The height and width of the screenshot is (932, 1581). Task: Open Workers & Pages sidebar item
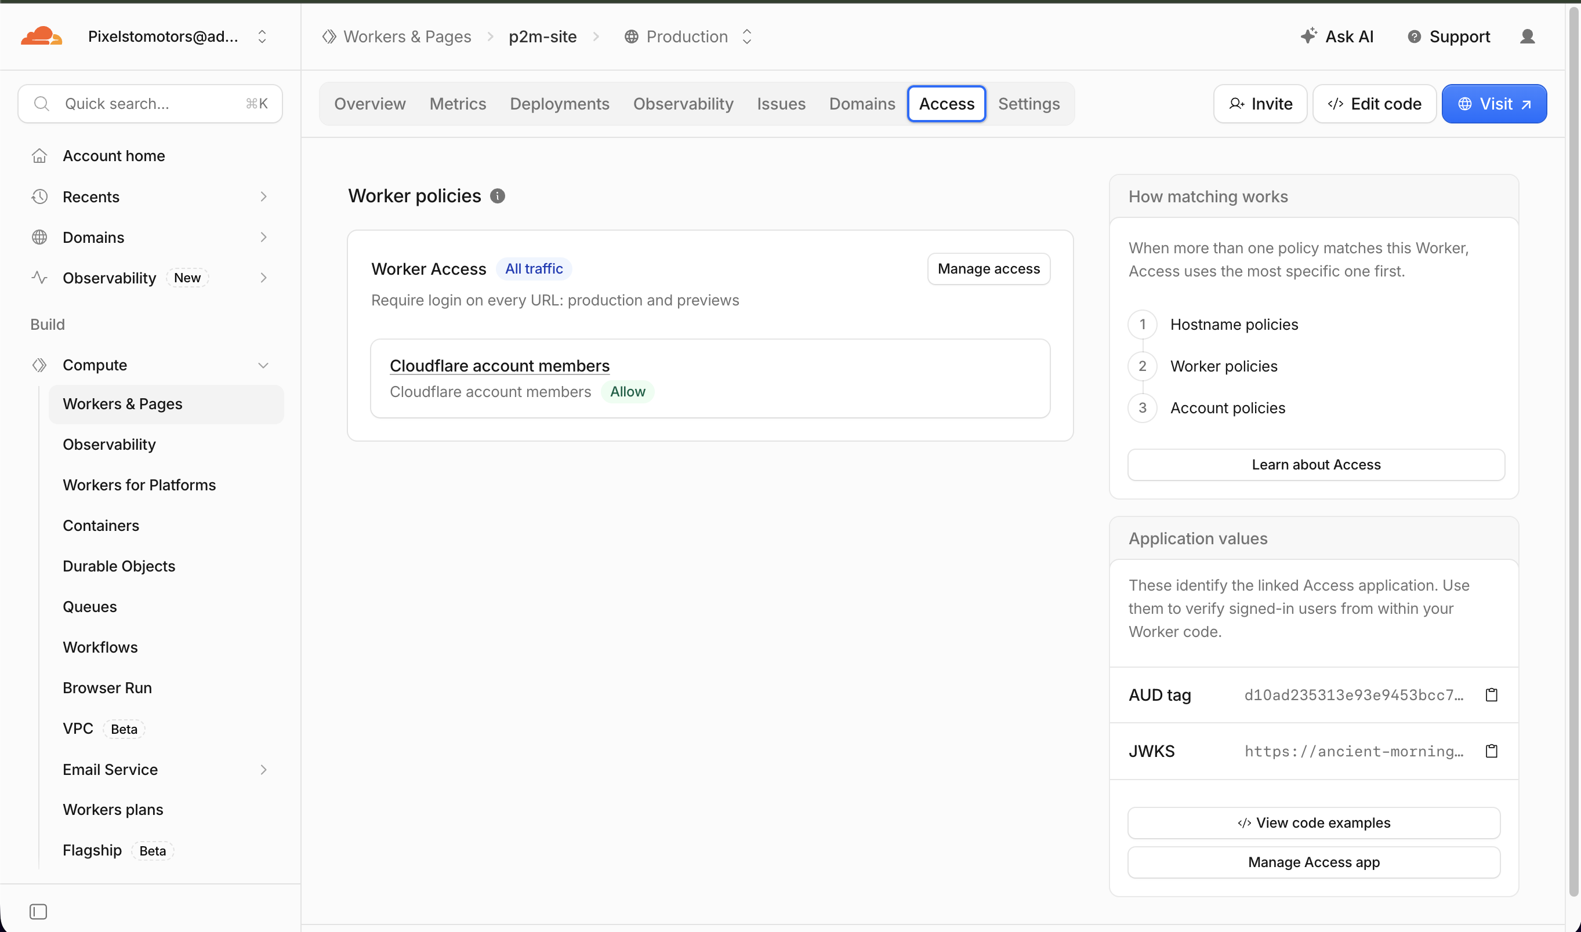(166, 404)
